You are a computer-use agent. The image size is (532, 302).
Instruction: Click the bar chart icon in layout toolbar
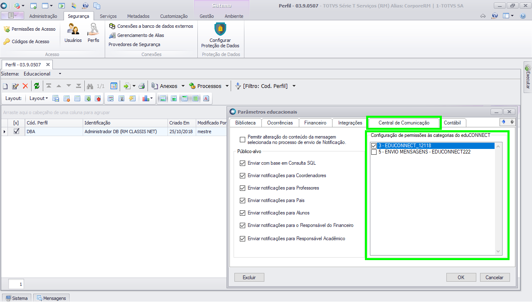tap(145, 98)
